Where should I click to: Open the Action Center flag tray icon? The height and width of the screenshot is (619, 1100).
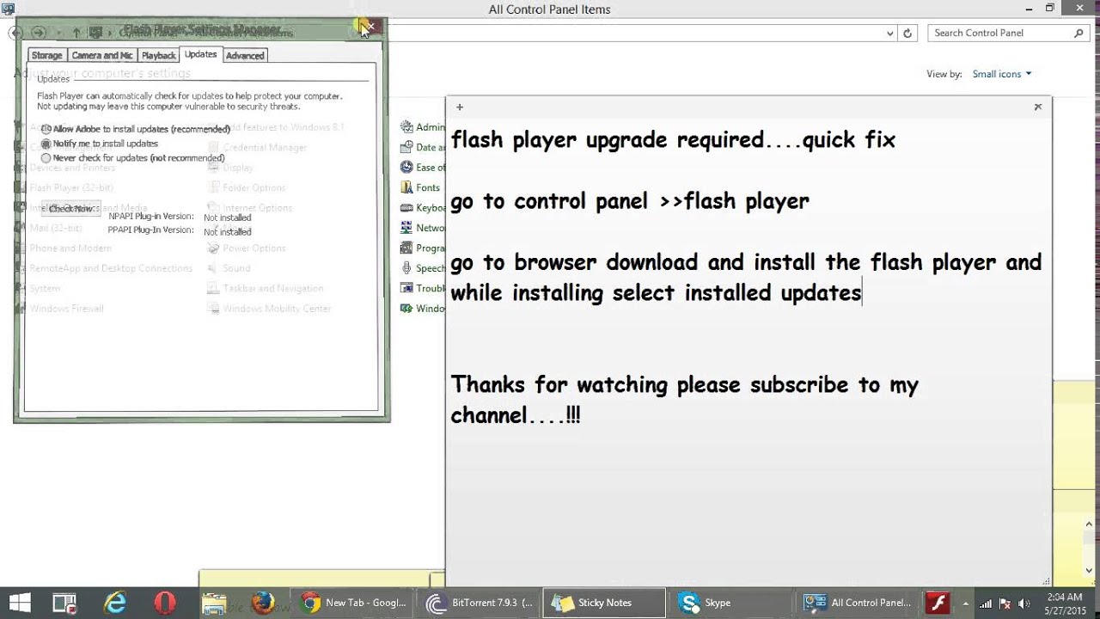pyautogui.click(x=1005, y=604)
